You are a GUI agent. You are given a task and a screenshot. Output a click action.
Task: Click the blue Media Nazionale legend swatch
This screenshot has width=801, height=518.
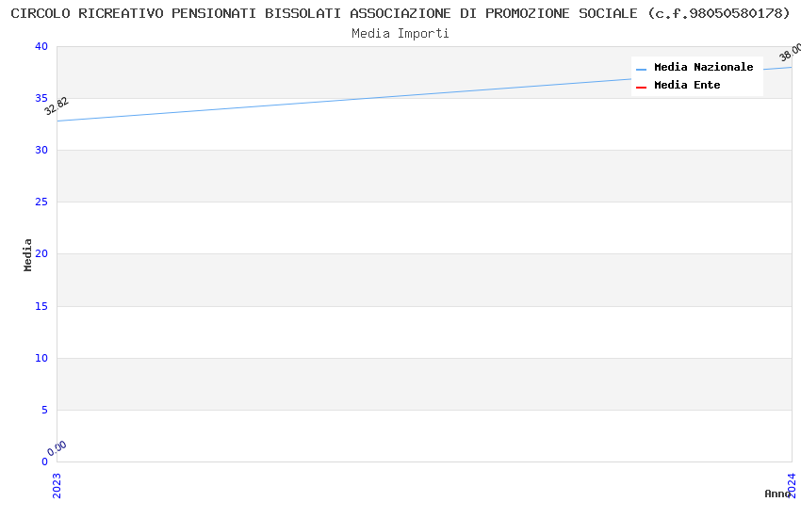click(641, 69)
